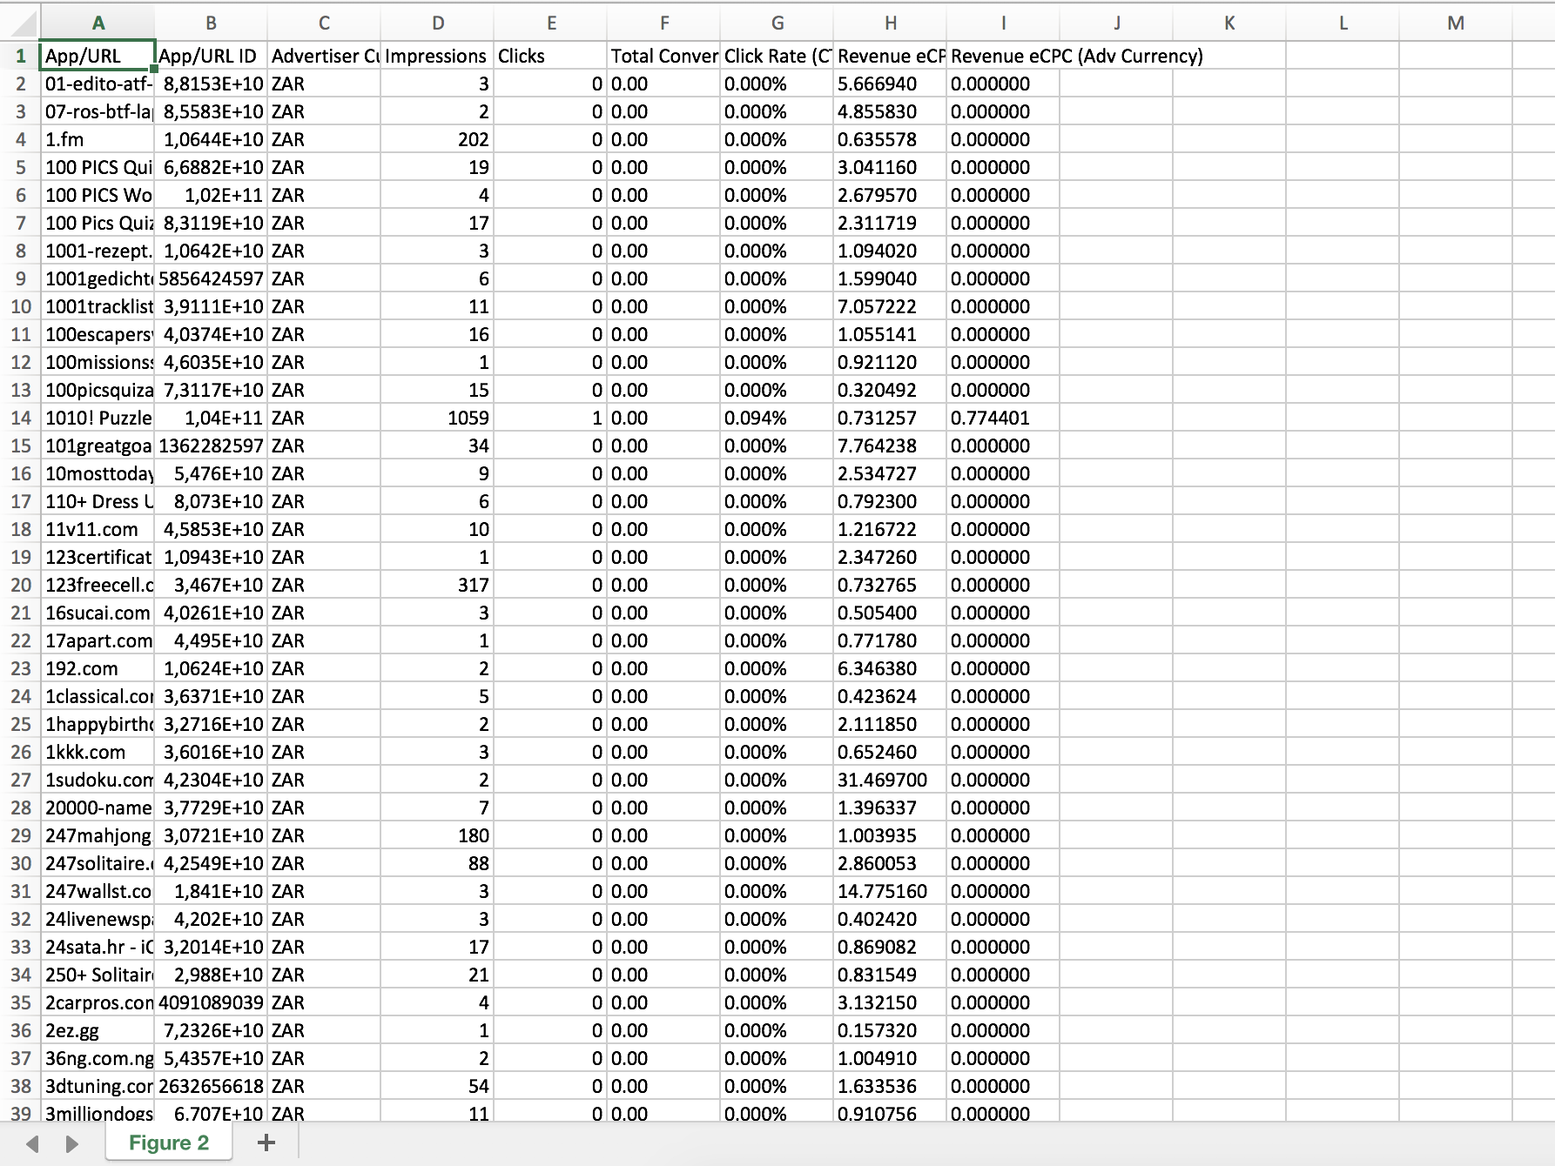
Task: Click the ID cell '2632656618'
Action: click(x=212, y=1086)
